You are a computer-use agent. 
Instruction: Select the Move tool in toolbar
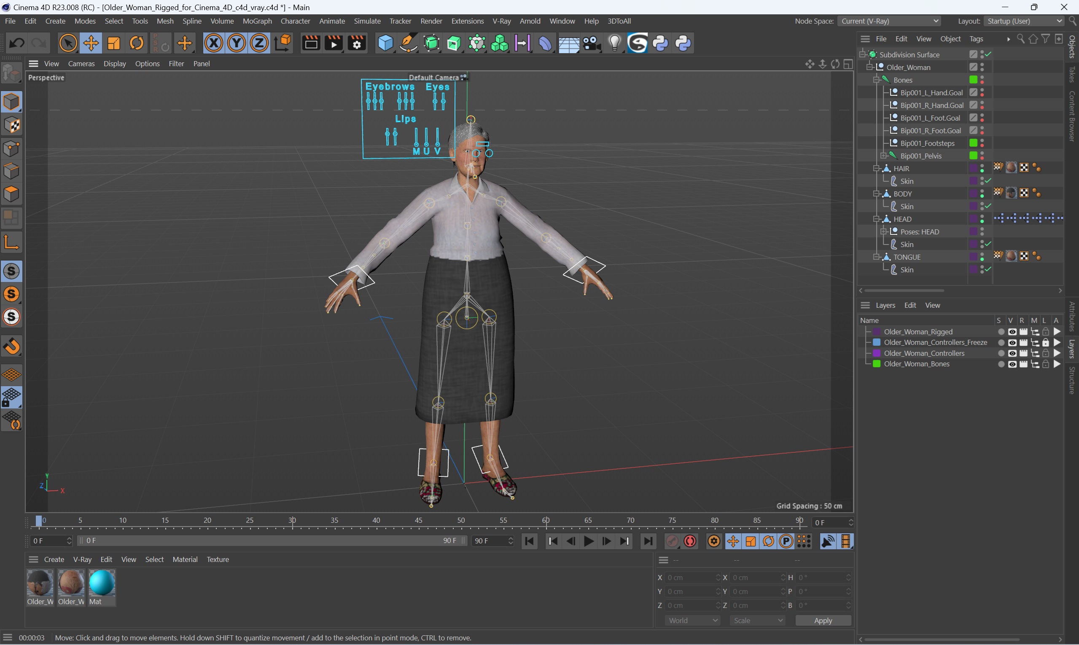(x=91, y=43)
